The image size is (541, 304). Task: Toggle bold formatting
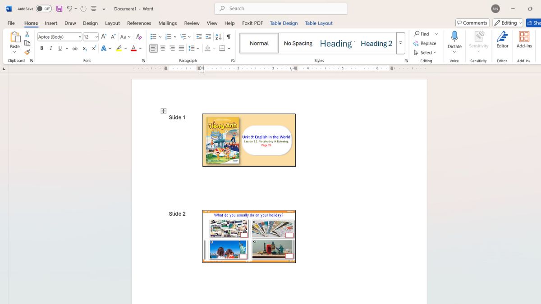[x=41, y=48]
